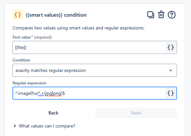The image size is (191, 136).
Task: Focus the First value field containing {{file}}
Action: pos(89,47)
